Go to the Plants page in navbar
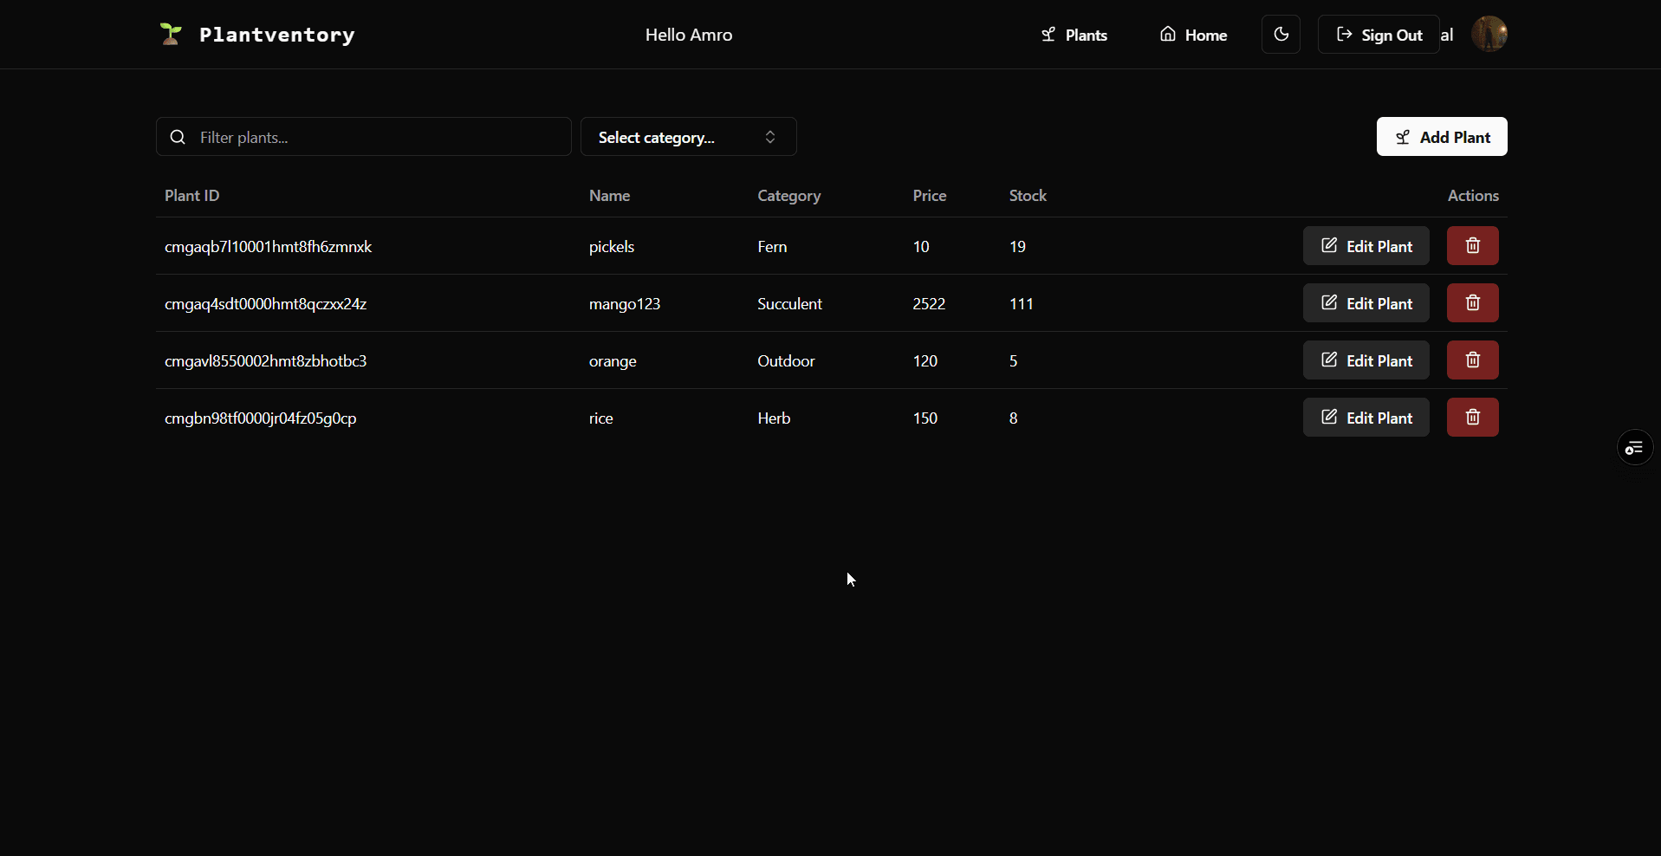 (1074, 36)
